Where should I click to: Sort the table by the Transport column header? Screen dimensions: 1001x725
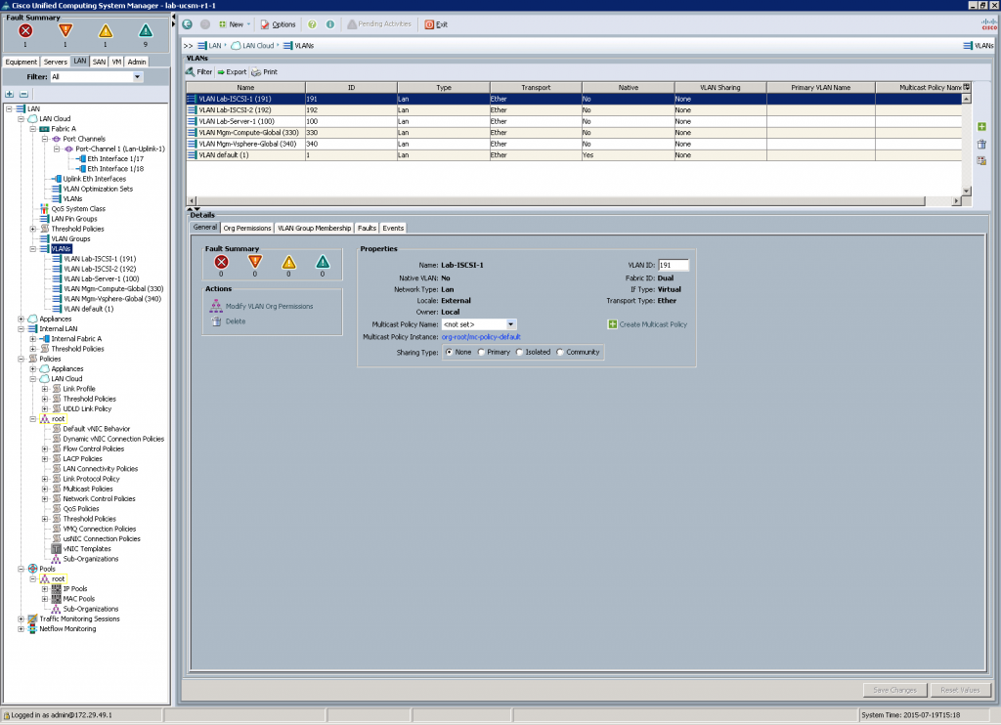point(536,87)
